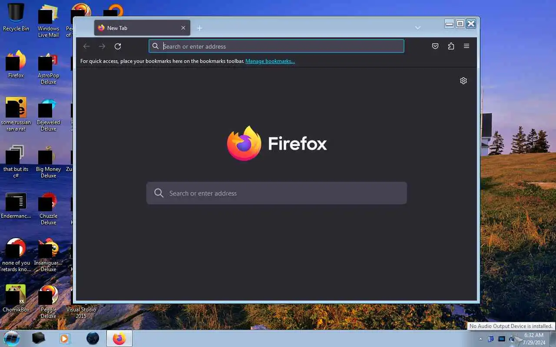Click the Firefox forward arrow button

102,46
